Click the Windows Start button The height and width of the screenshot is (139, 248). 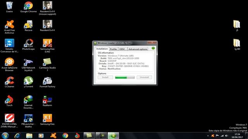tap(5, 136)
